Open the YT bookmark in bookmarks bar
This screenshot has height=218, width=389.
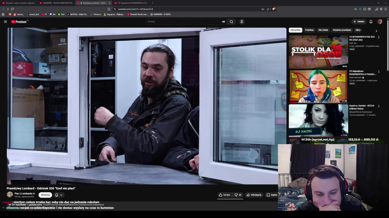pyautogui.click(x=44, y=14)
